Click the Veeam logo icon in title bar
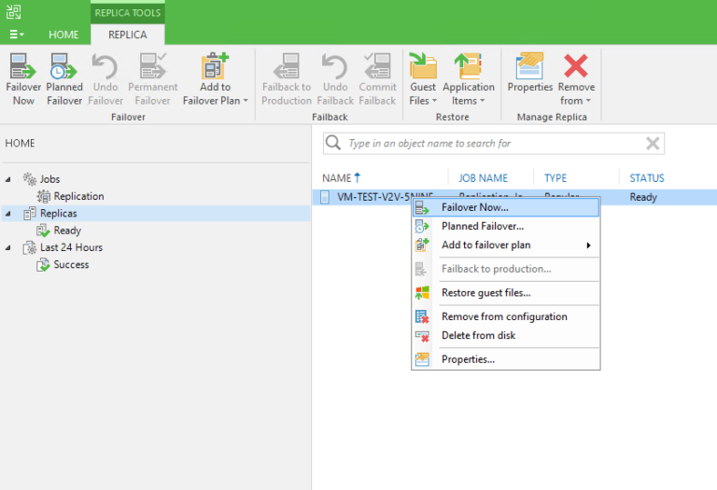 13,11
